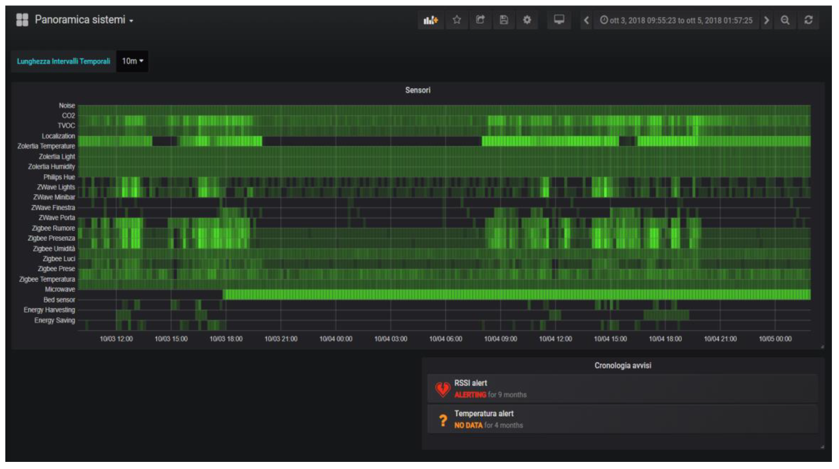Click the bright green Microwave heatmap row
839x469 pixels.
(x=515, y=295)
